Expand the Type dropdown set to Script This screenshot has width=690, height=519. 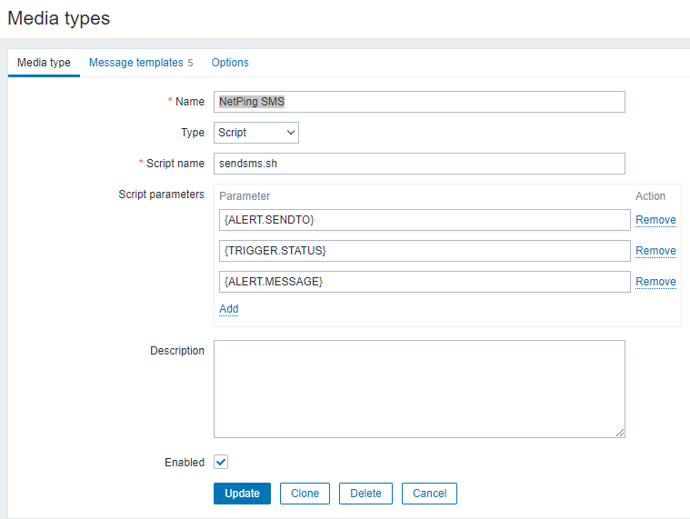click(x=256, y=133)
